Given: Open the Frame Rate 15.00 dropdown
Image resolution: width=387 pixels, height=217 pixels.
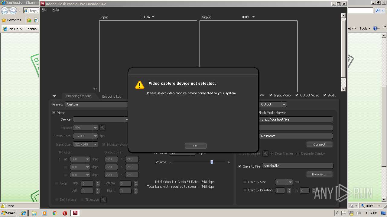Looking at the screenshot, I should tap(86, 136).
